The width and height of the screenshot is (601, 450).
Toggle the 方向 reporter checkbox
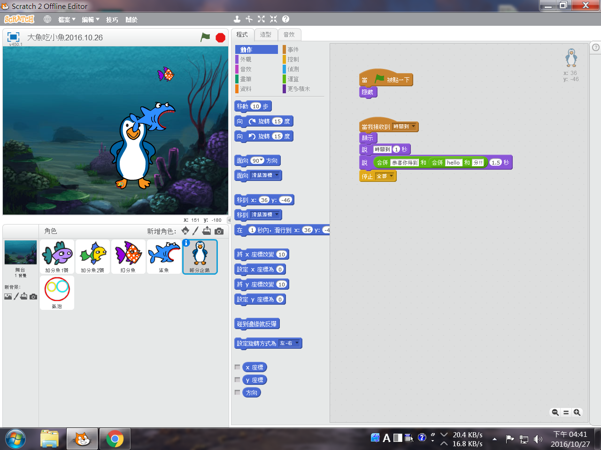238,392
